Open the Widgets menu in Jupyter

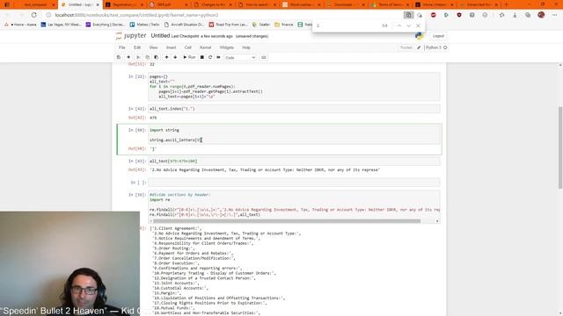click(x=227, y=47)
